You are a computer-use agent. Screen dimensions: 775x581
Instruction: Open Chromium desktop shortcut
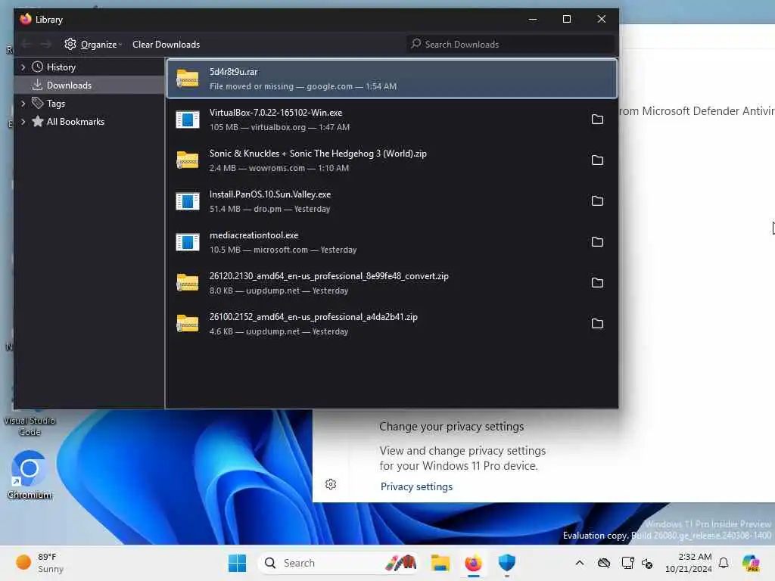pyautogui.click(x=30, y=475)
